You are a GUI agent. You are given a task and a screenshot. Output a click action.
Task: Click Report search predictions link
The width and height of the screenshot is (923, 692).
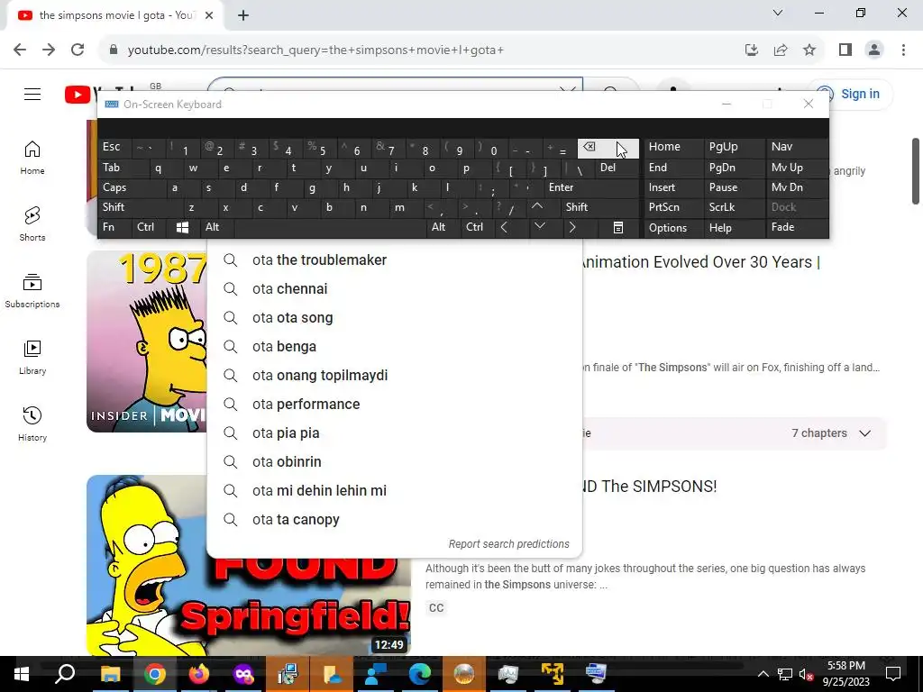click(x=508, y=544)
